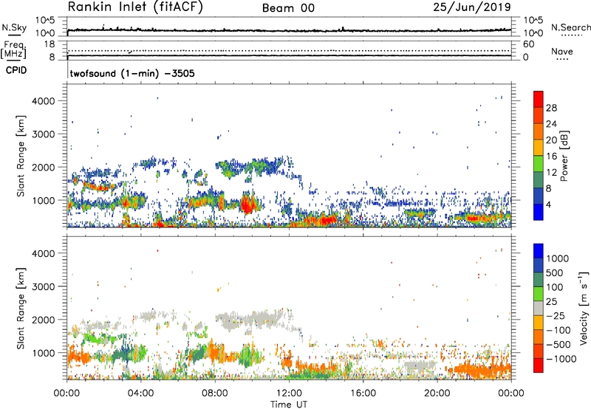
Task: Pick the yellow Velocity segment below -25
Action: [x=539, y=323]
